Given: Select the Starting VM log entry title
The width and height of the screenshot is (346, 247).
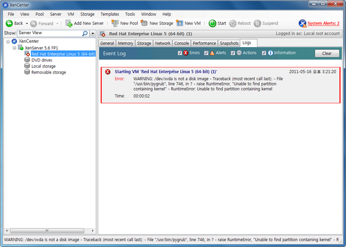Looking at the screenshot, I should [x=166, y=71].
